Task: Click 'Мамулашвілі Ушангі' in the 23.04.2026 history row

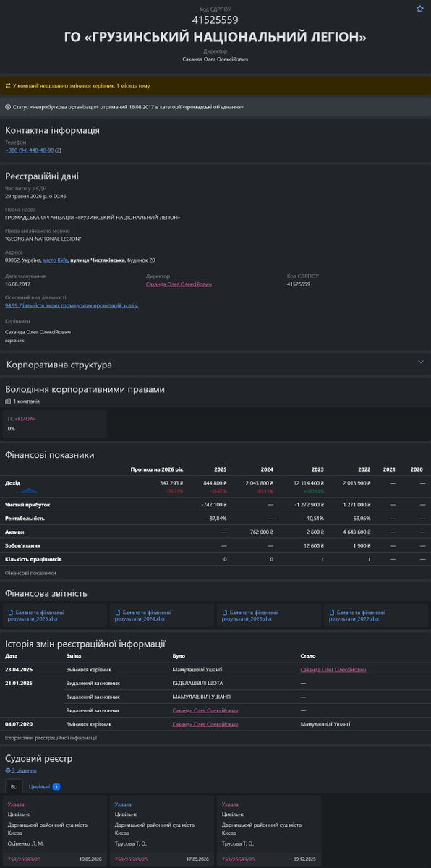Action: (x=197, y=669)
